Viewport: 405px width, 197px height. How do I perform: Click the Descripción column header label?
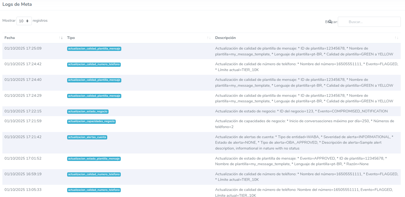pyautogui.click(x=225, y=38)
